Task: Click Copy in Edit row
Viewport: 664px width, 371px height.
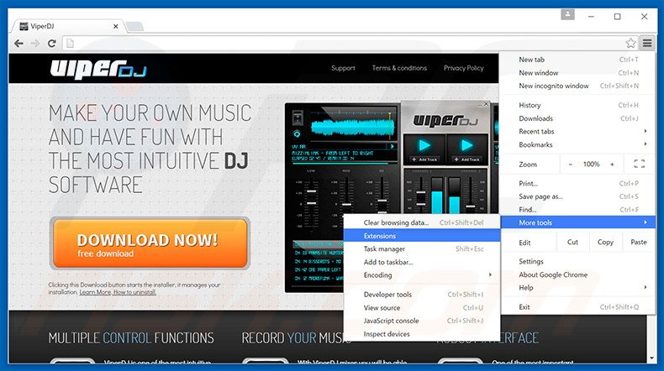Action: 605,243
